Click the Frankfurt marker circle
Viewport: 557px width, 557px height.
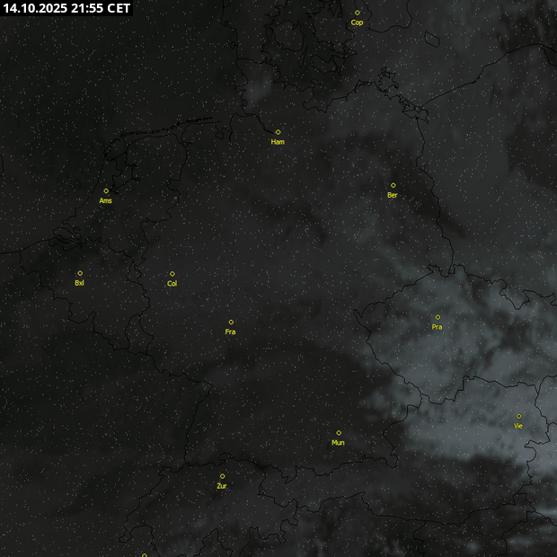tap(231, 322)
